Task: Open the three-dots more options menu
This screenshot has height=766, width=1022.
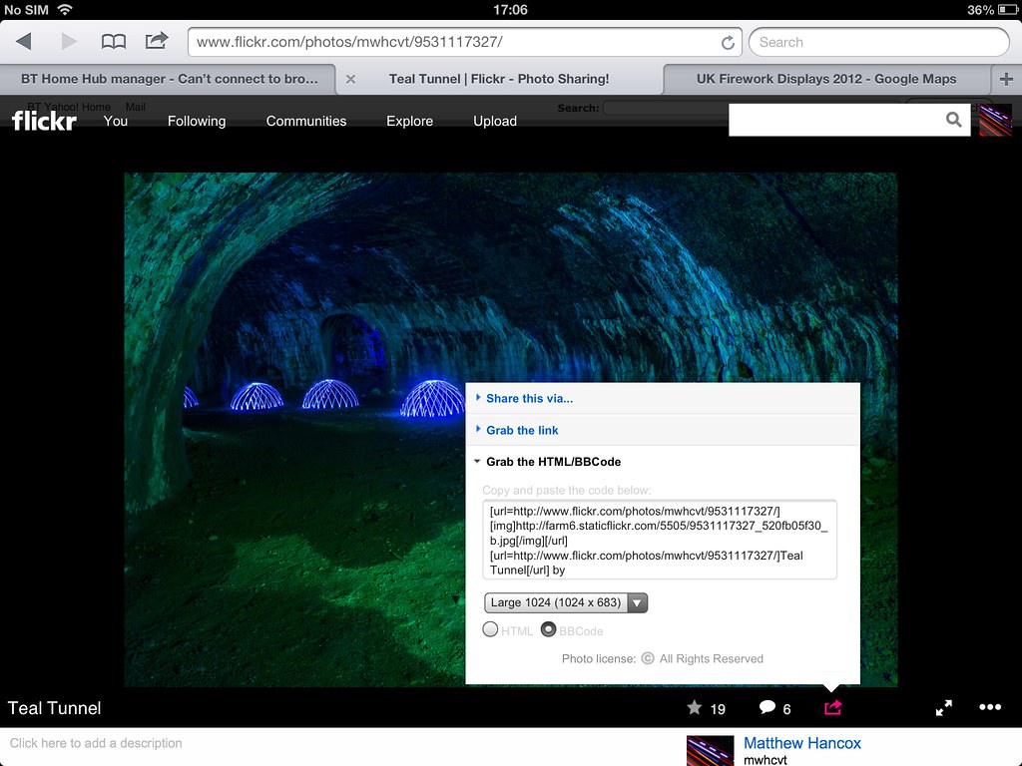Action: (990, 707)
